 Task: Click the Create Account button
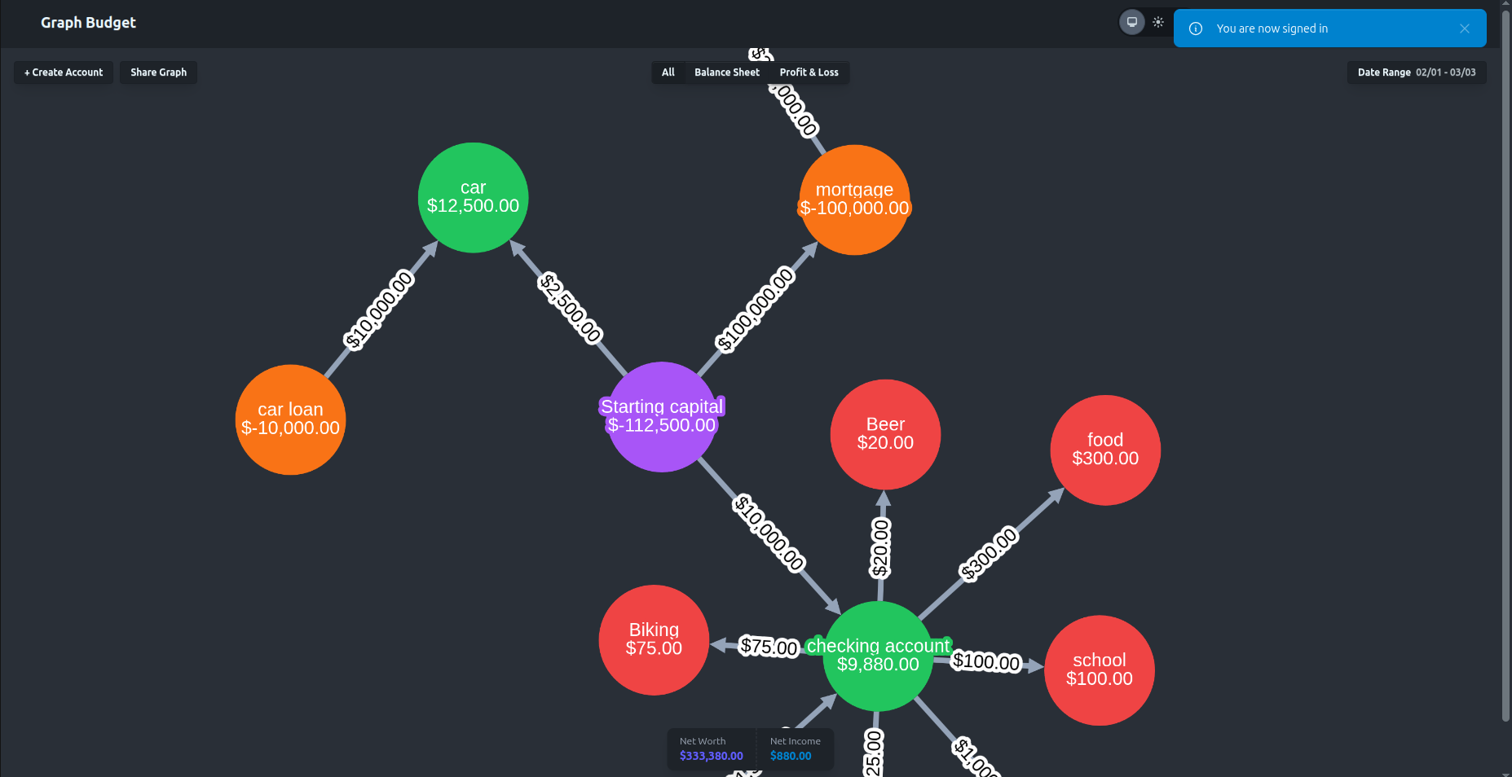click(x=63, y=72)
